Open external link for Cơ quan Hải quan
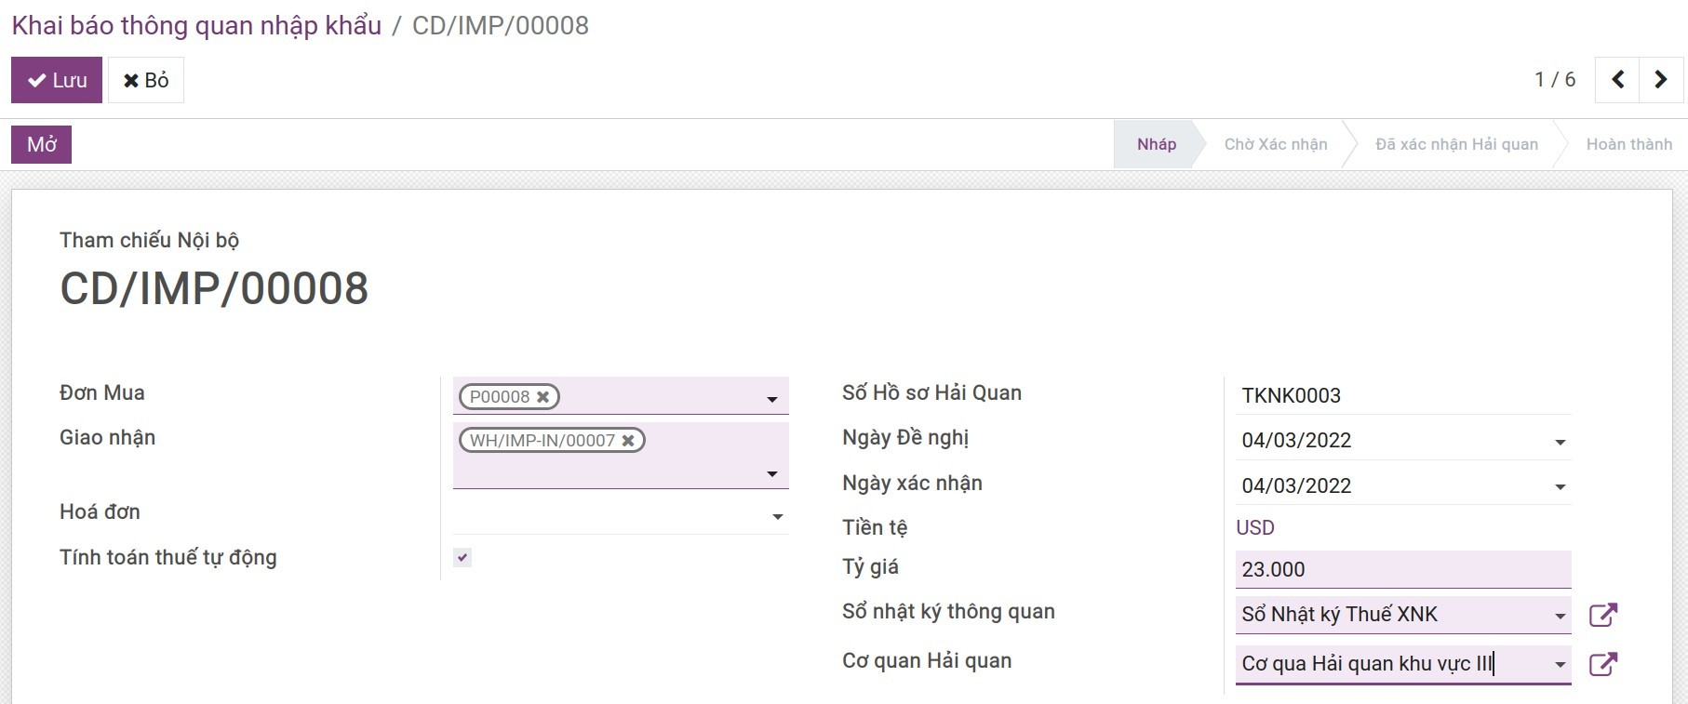 point(1602,664)
